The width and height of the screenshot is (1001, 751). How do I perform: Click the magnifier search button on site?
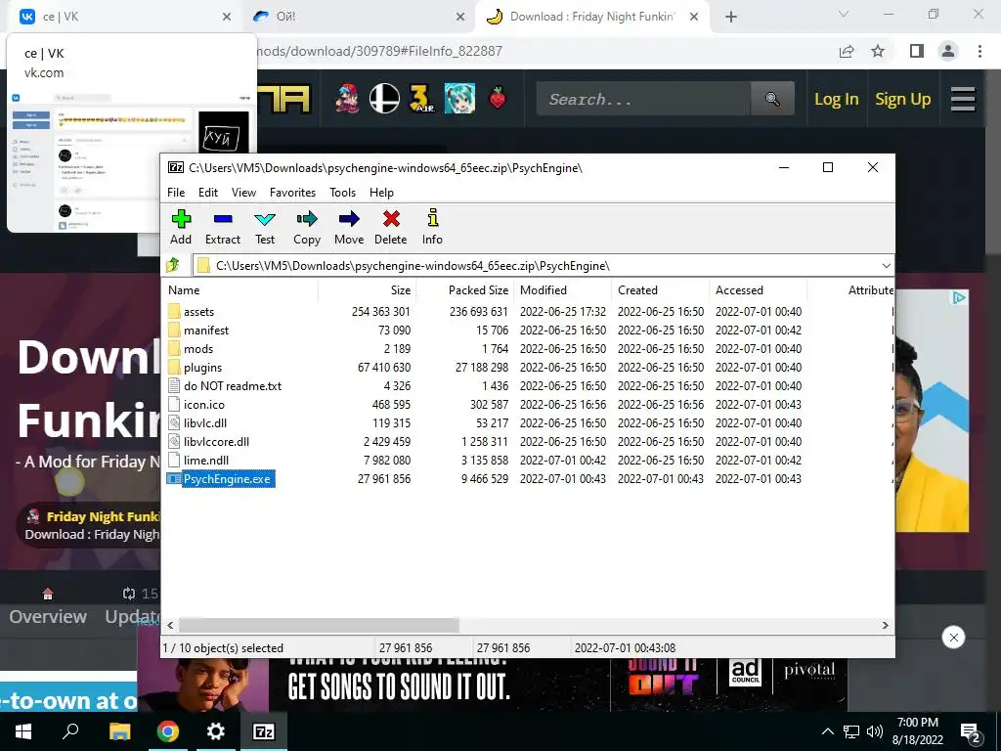pyautogui.click(x=772, y=99)
